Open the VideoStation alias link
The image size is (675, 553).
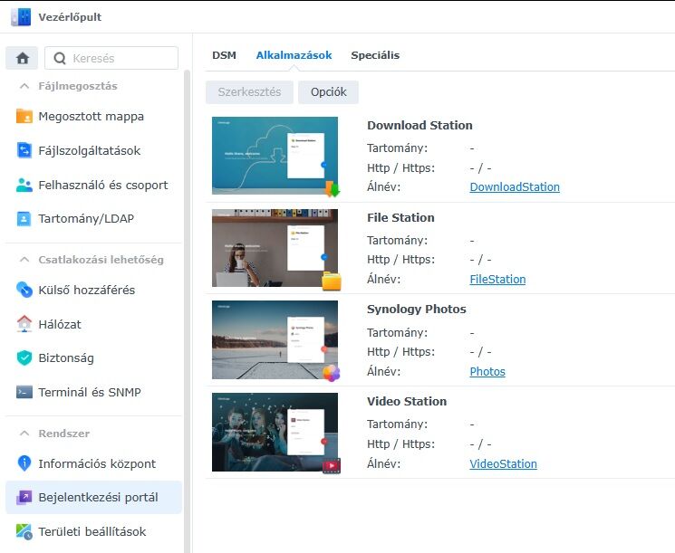503,464
